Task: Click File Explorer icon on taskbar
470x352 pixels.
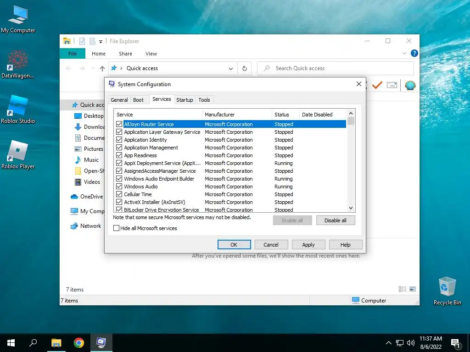Action: [56, 343]
